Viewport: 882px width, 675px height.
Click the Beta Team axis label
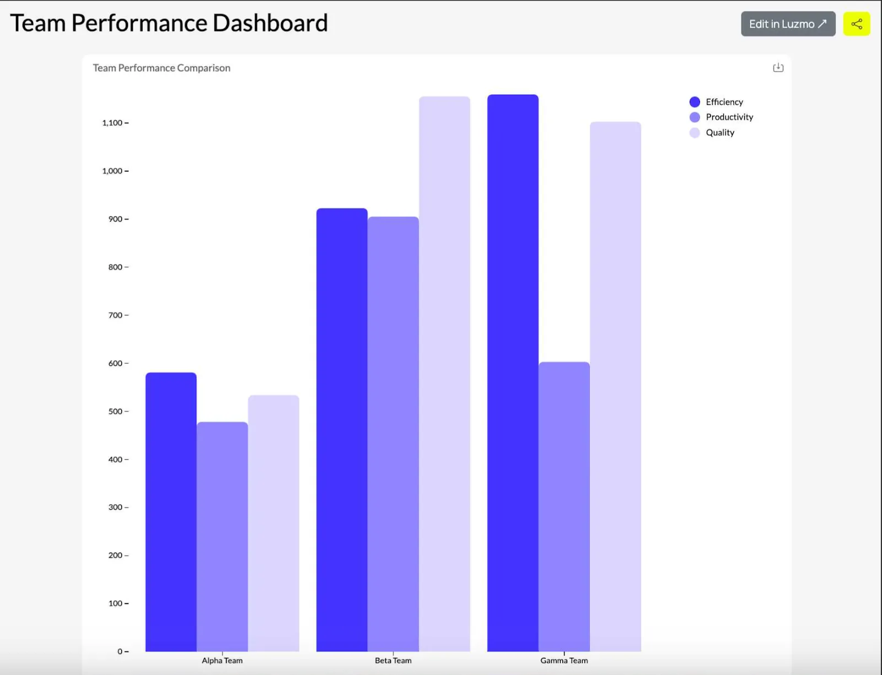coord(393,661)
